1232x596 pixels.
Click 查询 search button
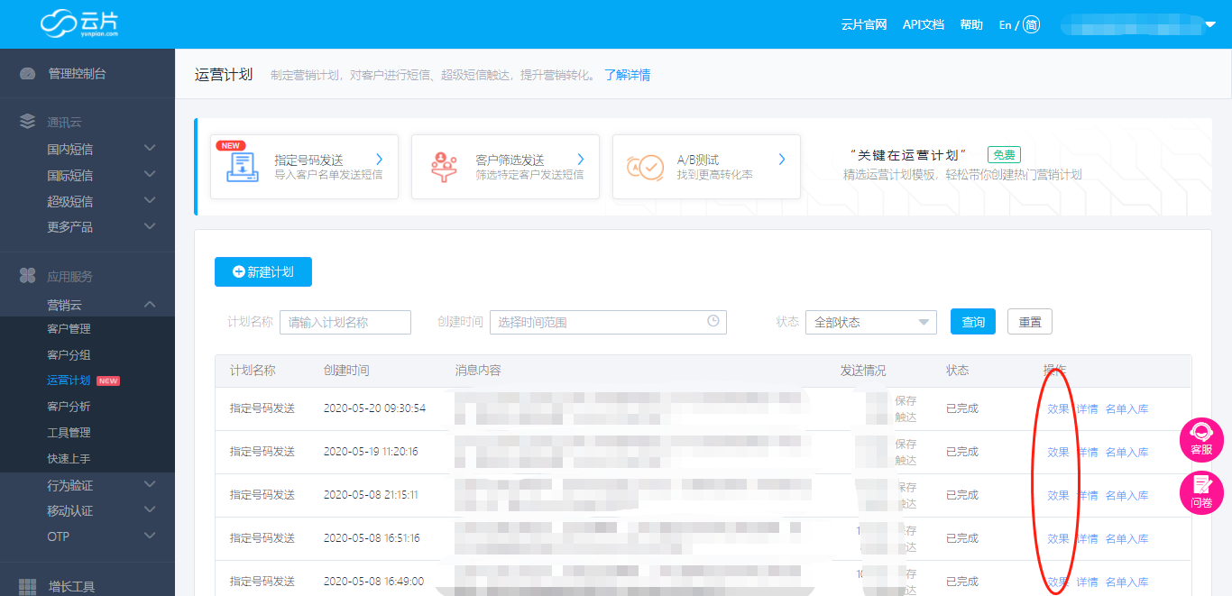pyautogui.click(x=973, y=322)
